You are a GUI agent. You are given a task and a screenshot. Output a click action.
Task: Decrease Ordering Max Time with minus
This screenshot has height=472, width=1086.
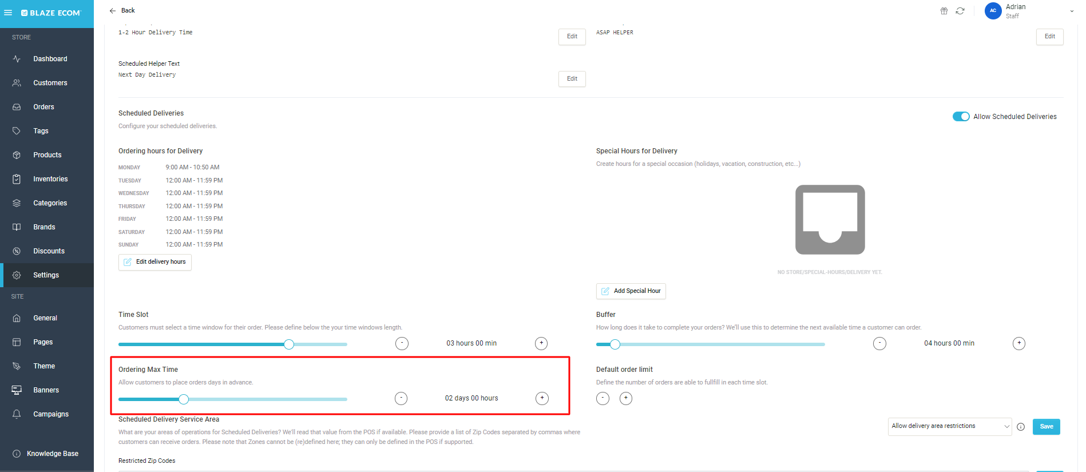tap(401, 398)
